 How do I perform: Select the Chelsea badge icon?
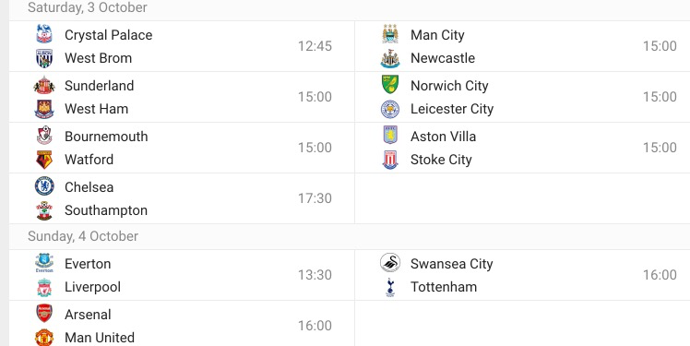coord(44,186)
